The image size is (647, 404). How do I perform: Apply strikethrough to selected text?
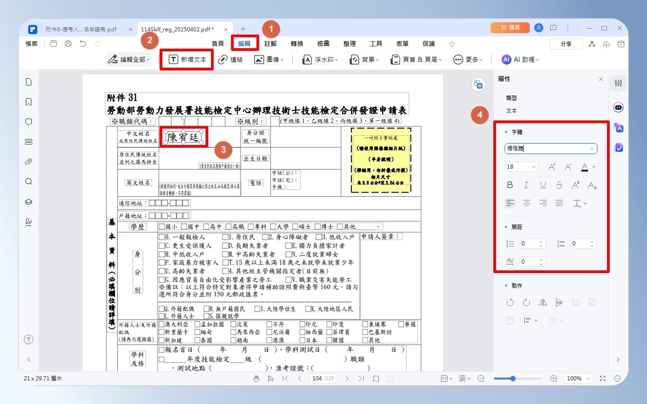pos(559,185)
